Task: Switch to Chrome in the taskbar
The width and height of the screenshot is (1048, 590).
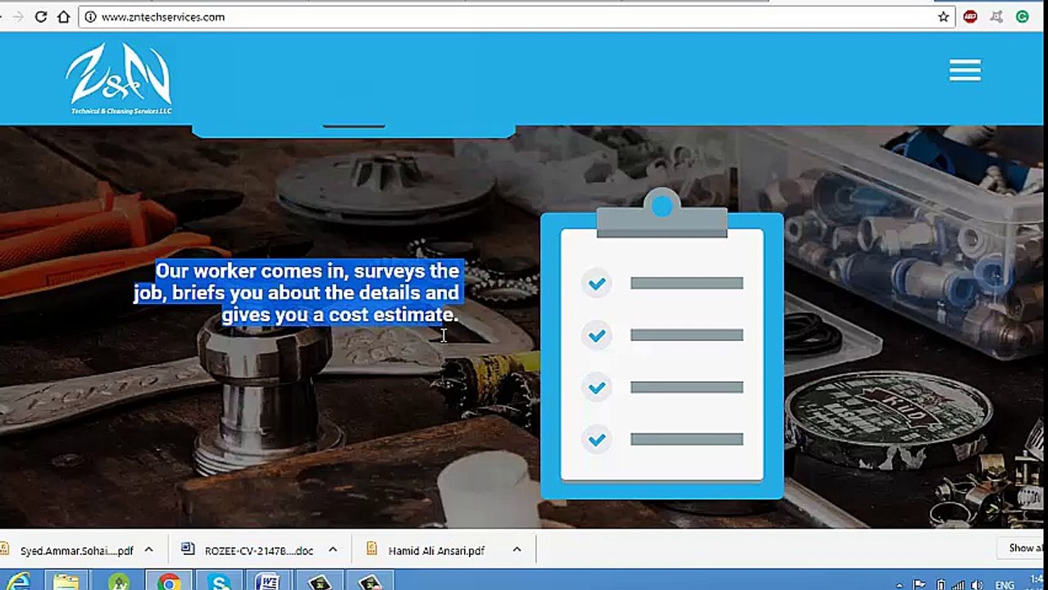Action: [x=170, y=582]
